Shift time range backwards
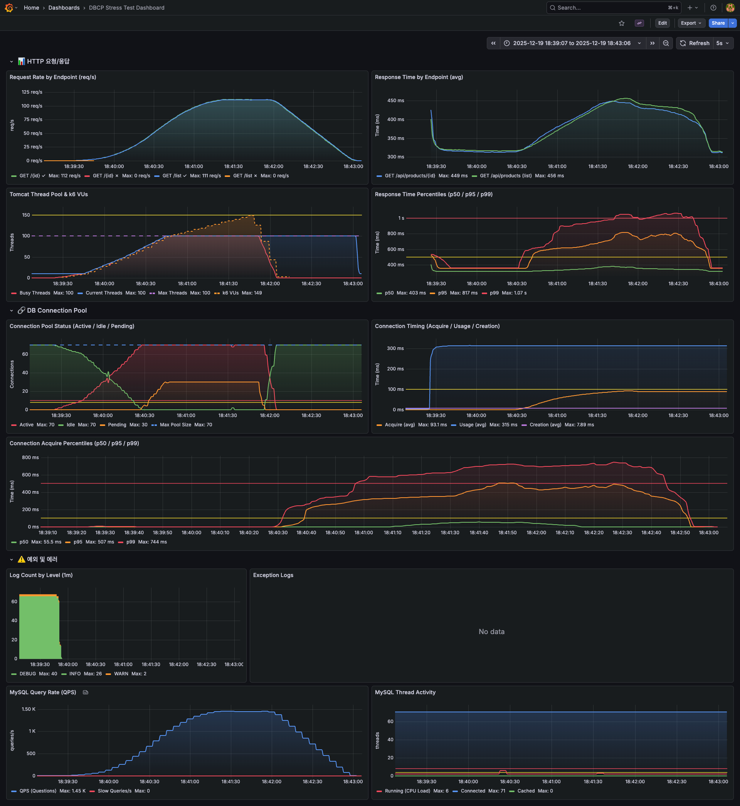The image size is (740, 806). (493, 43)
